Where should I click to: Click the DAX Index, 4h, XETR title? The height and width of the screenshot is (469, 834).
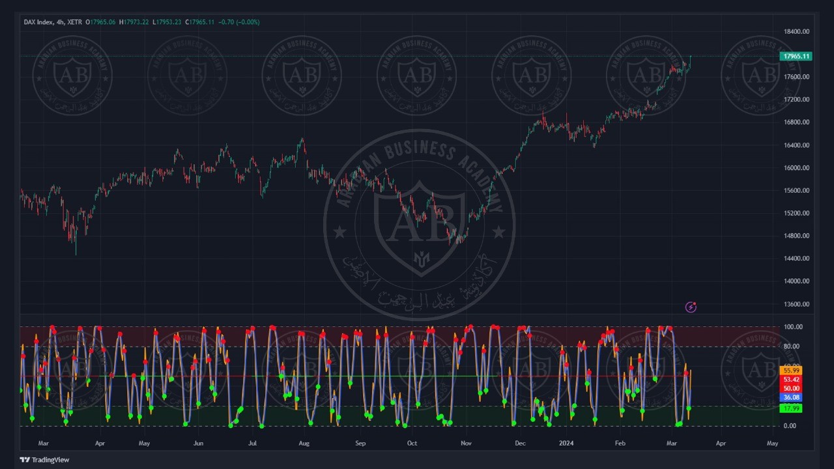(x=53, y=22)
